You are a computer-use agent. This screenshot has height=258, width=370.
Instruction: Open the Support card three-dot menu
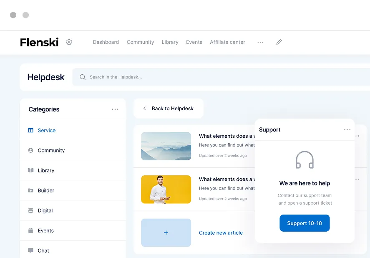tap(347, 130)
